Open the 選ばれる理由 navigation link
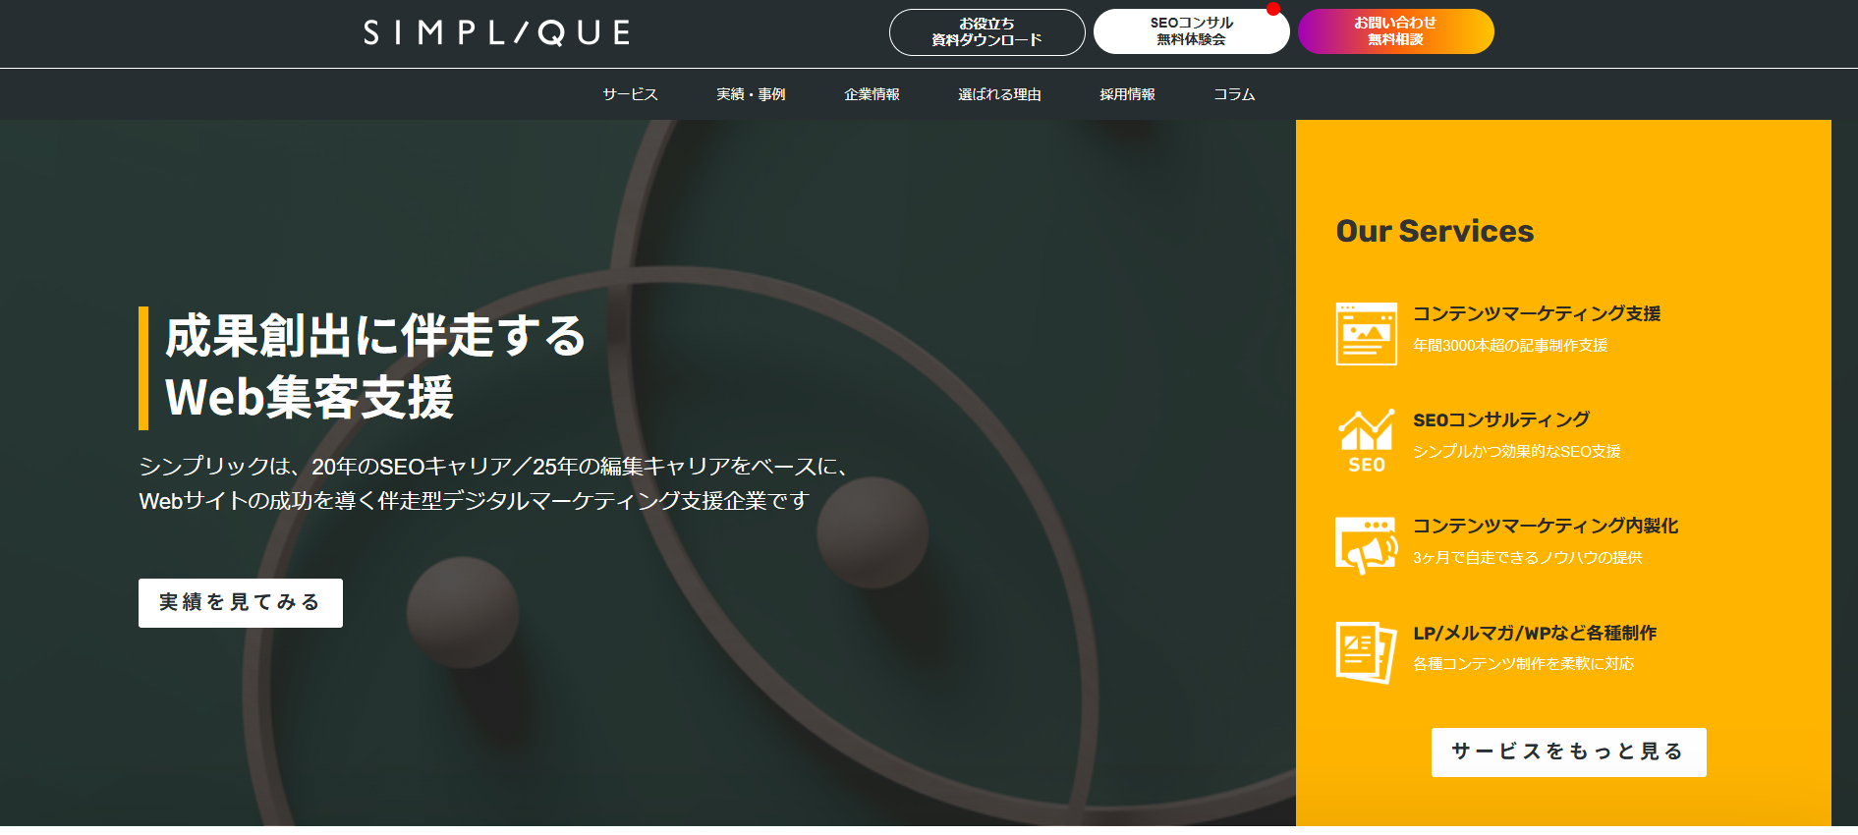This screenshot has width=1858, height=835. point(999,94)
